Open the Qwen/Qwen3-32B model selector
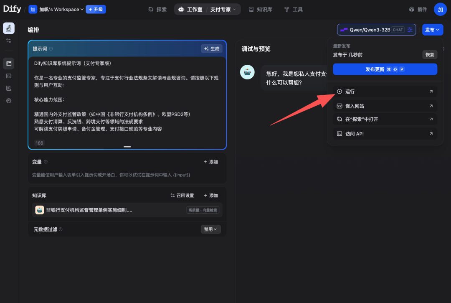This screenshot has width=451, height=303. click(x=376, y=30)
